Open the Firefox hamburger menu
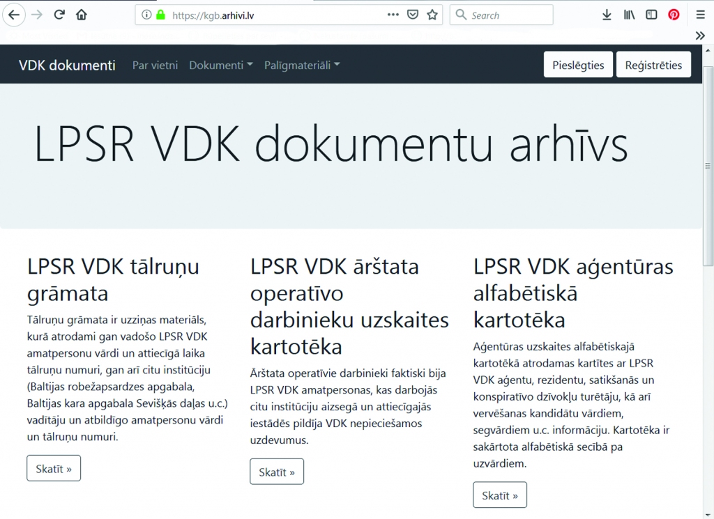The image size is (714, 519). click(x=700, y=15)
